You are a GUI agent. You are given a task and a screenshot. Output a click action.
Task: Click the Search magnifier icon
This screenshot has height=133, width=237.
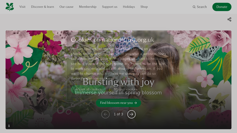[194, 7]
